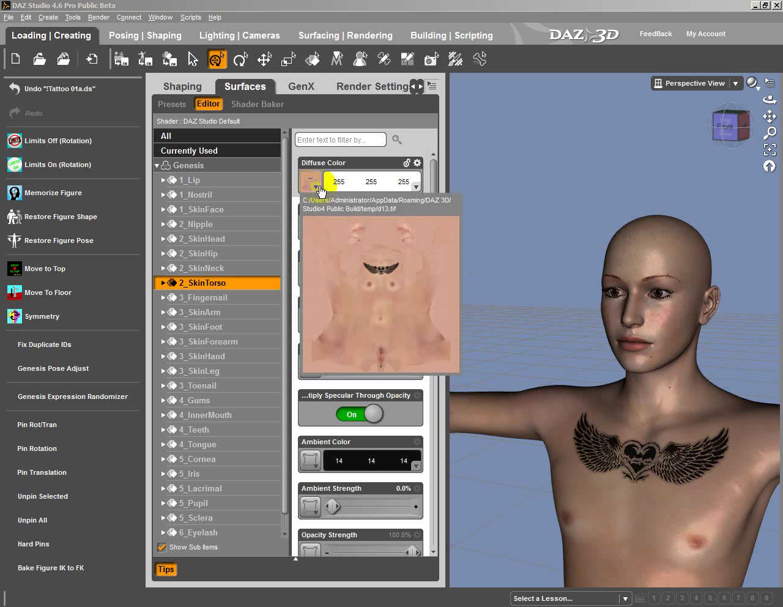Click the Import arrow icon in toolbar

click(92, 59)
